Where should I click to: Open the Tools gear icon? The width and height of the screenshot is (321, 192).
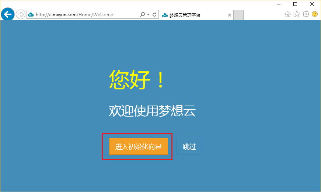(x=306, y=14)
